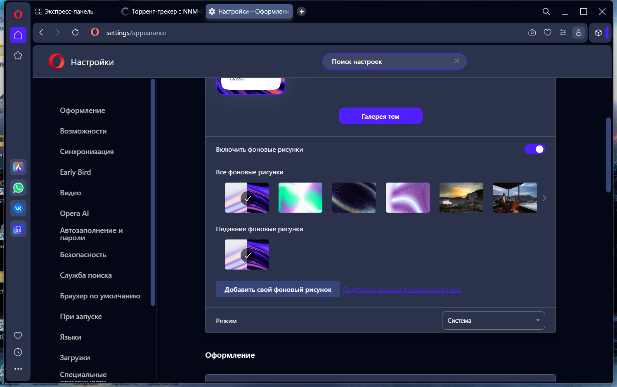Image resolution: width=617 pixels, height=387 pixels.
Task: Open the VK messenger sidebar icon
Action: [18, 209]
